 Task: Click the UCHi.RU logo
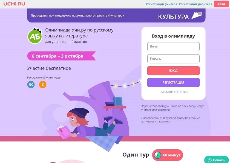click(x=14, y=4)
